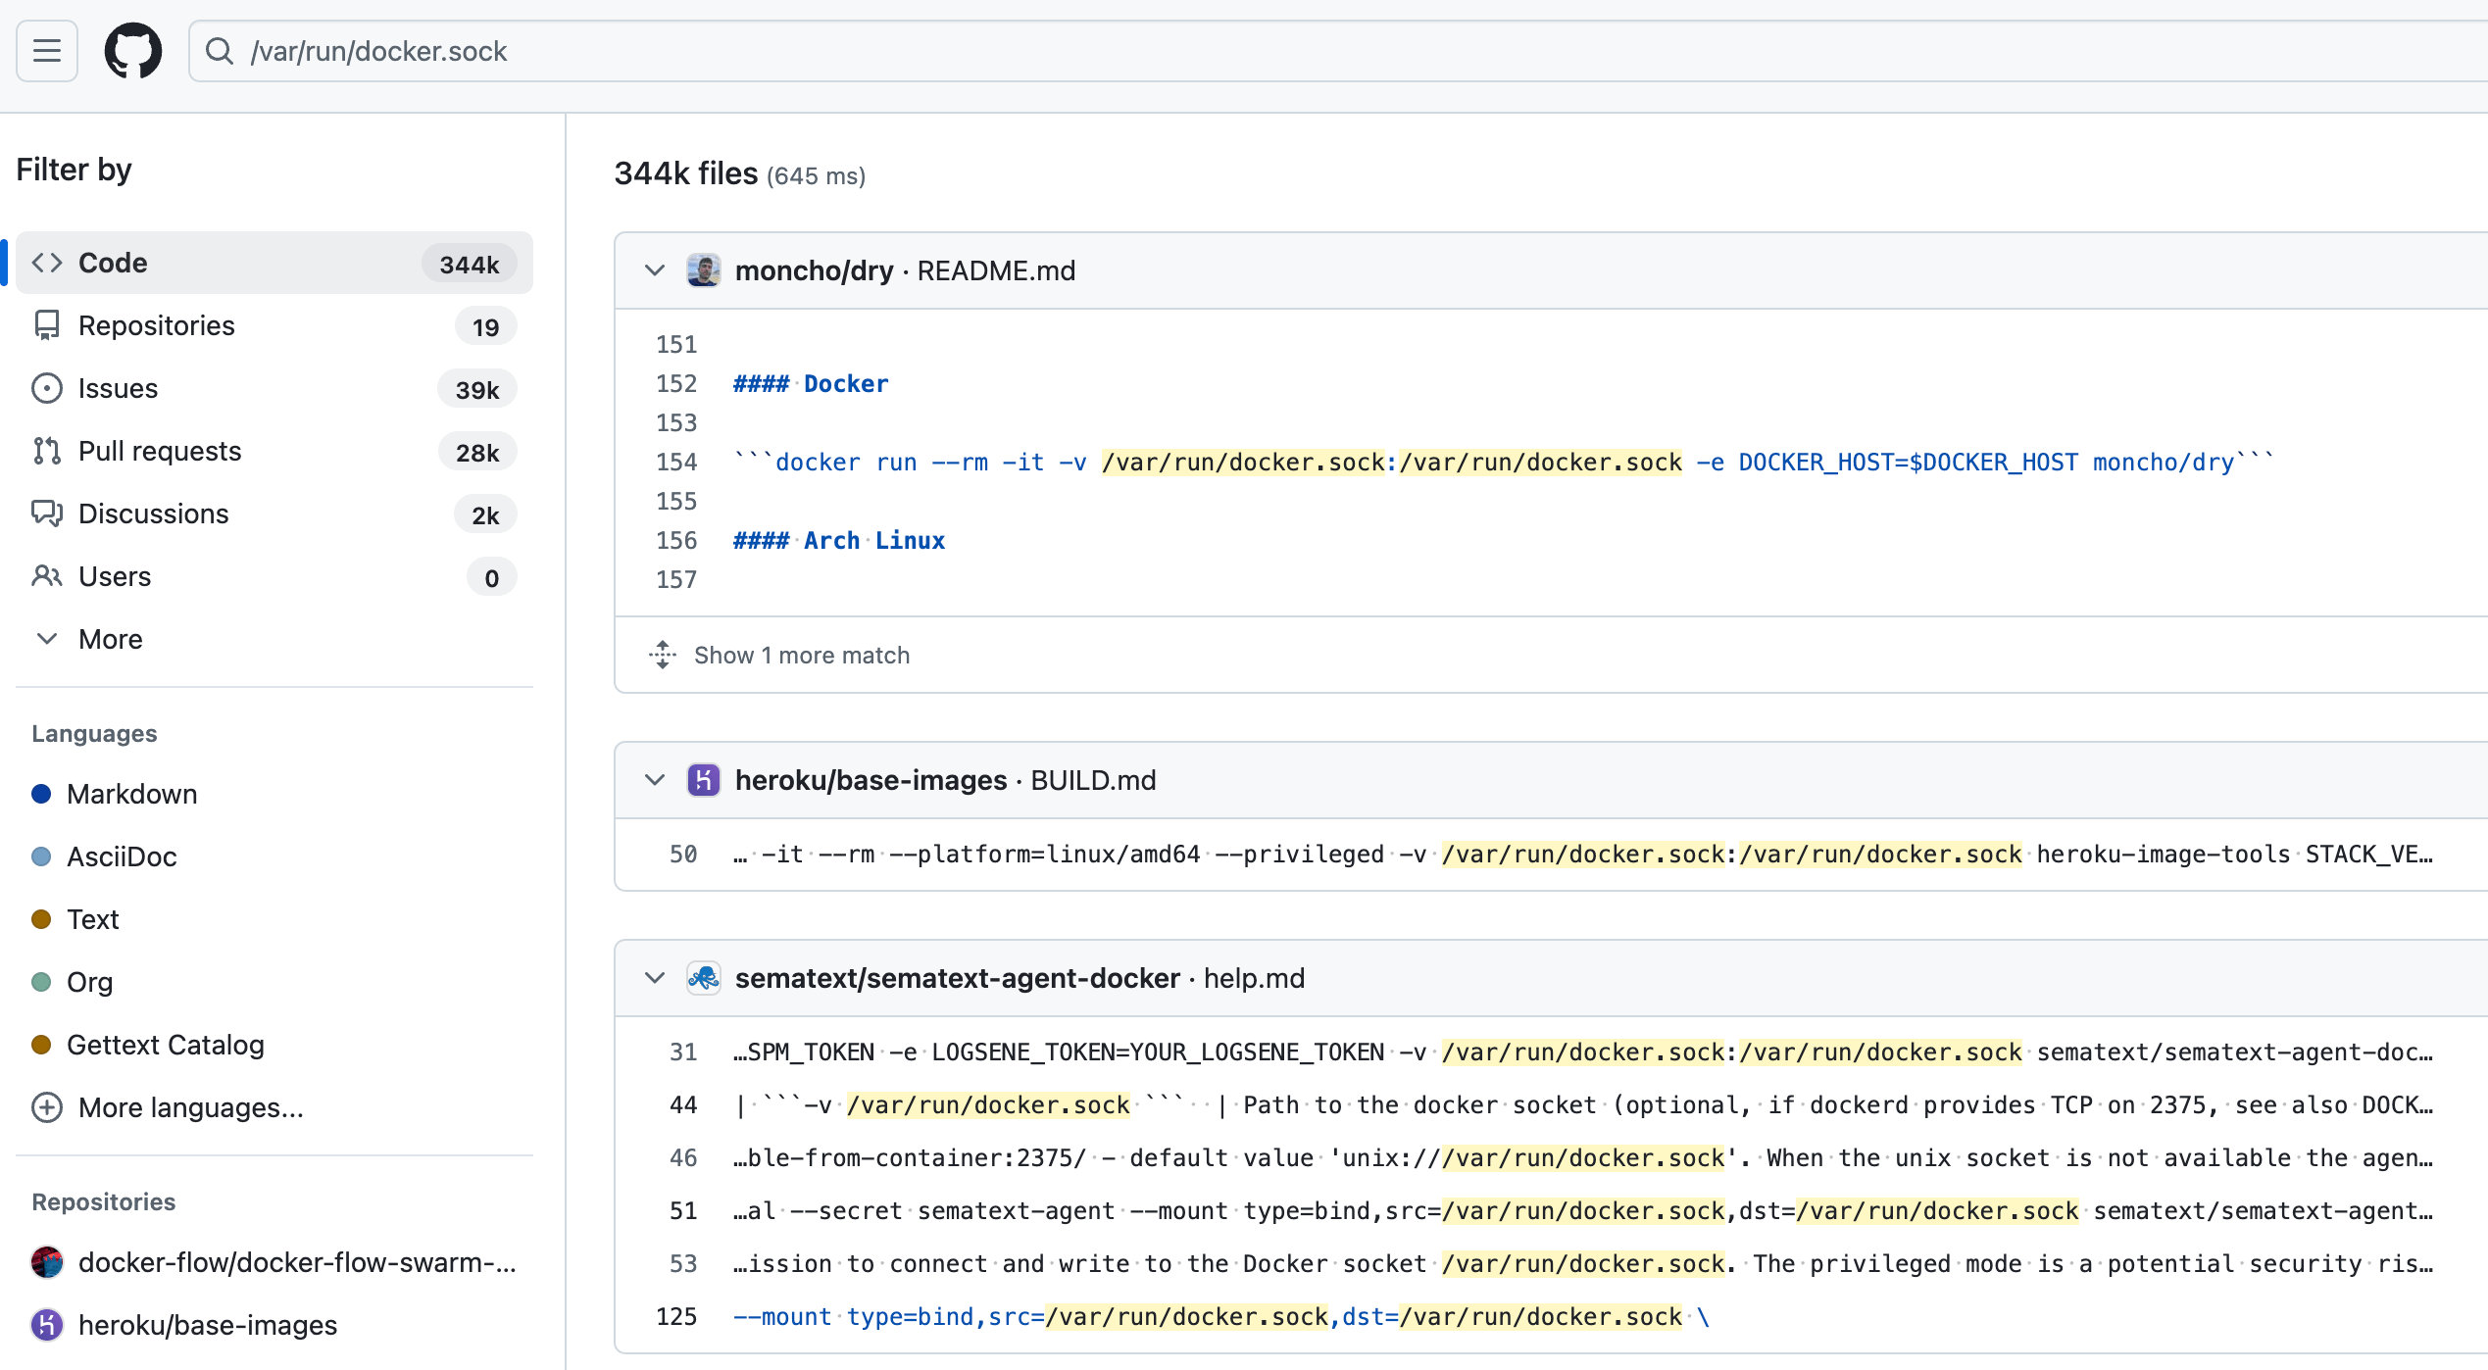The width and height of the screenshot is (2488, 1370).
Task: Select the Discussions filter
Action: pos(274,514)
